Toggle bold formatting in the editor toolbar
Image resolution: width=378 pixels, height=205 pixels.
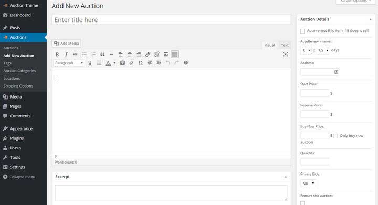(57, 55)
